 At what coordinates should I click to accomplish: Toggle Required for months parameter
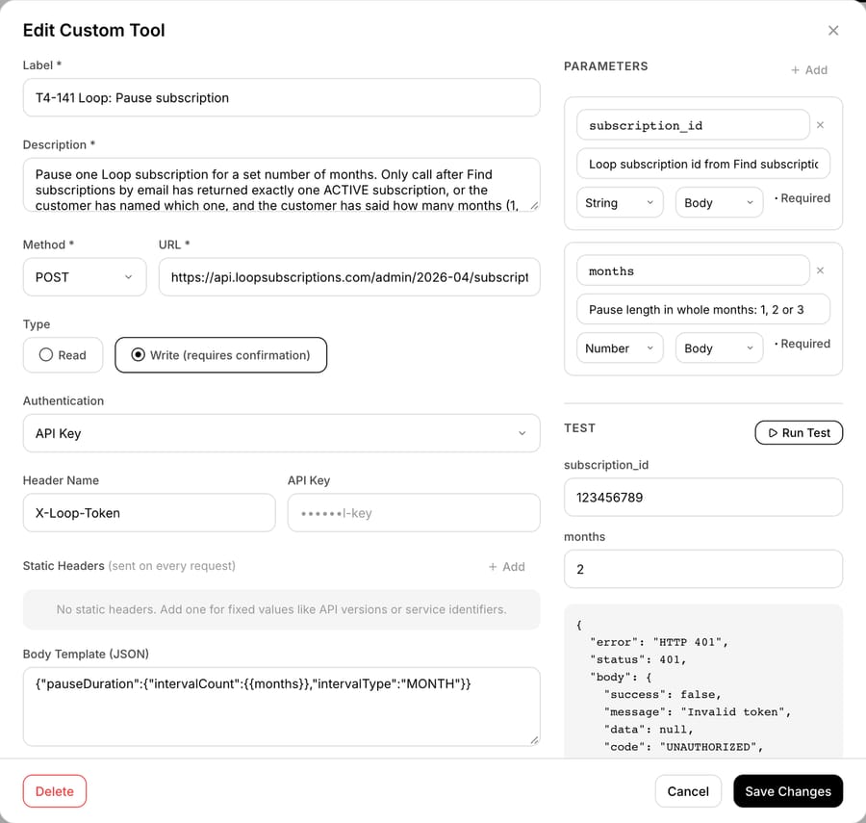[x=802, y=344]
